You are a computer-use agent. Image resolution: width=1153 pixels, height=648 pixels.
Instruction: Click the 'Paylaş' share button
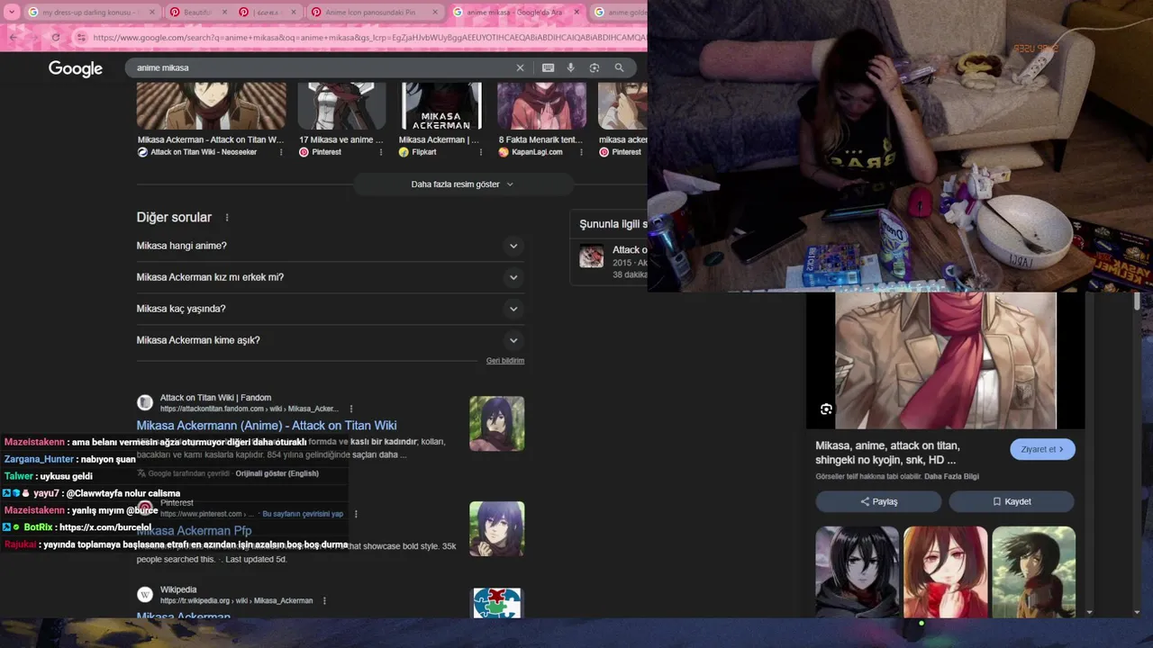point(878,501)
